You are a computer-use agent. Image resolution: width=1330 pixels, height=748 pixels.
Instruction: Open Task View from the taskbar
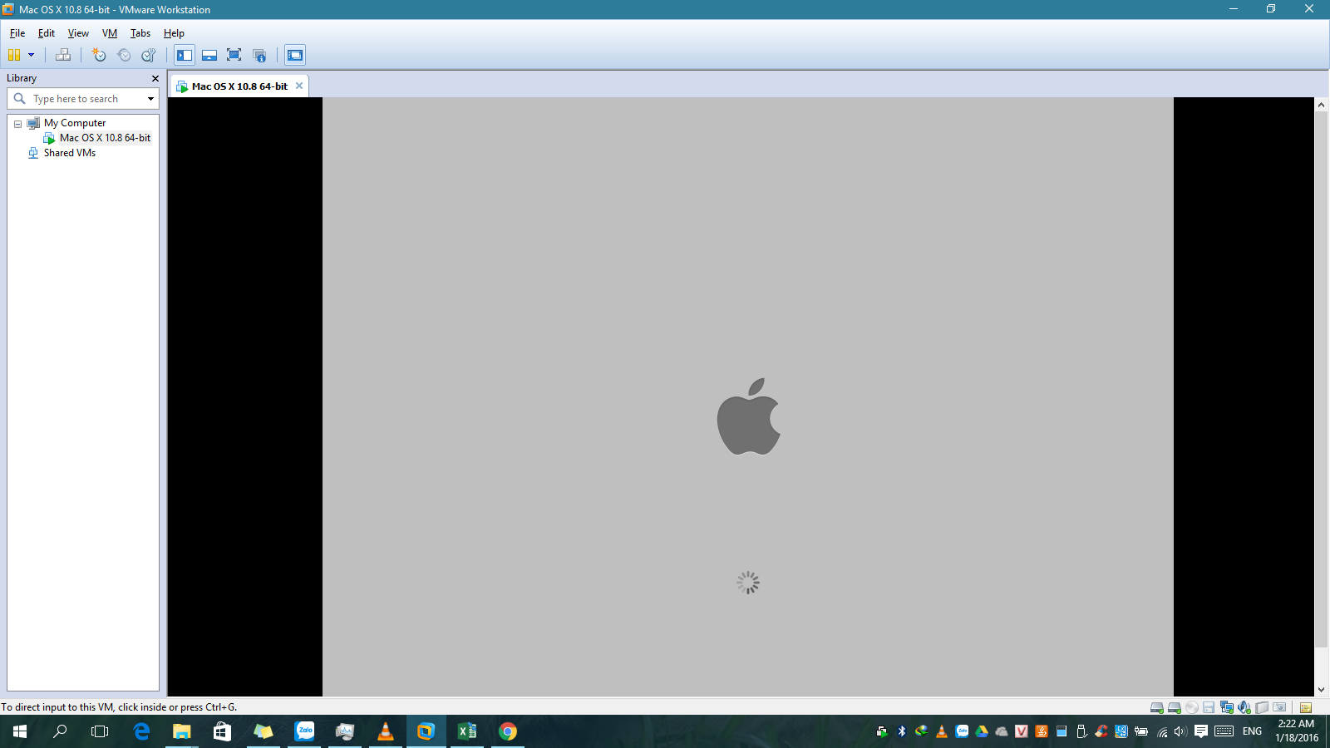[100, 731]
